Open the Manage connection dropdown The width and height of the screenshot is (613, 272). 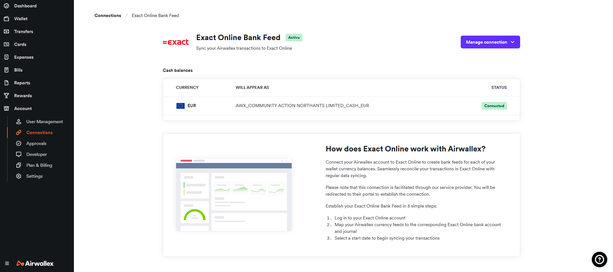[490, 42]
